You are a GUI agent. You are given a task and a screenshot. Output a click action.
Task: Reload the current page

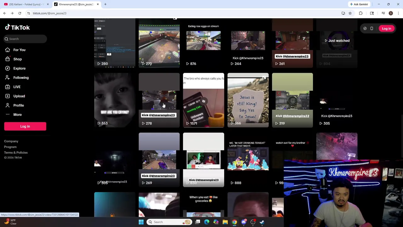[x=20, y=13]
